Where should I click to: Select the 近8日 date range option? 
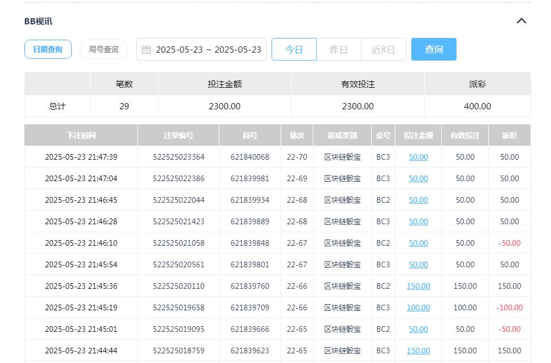[x=383, y=49]
